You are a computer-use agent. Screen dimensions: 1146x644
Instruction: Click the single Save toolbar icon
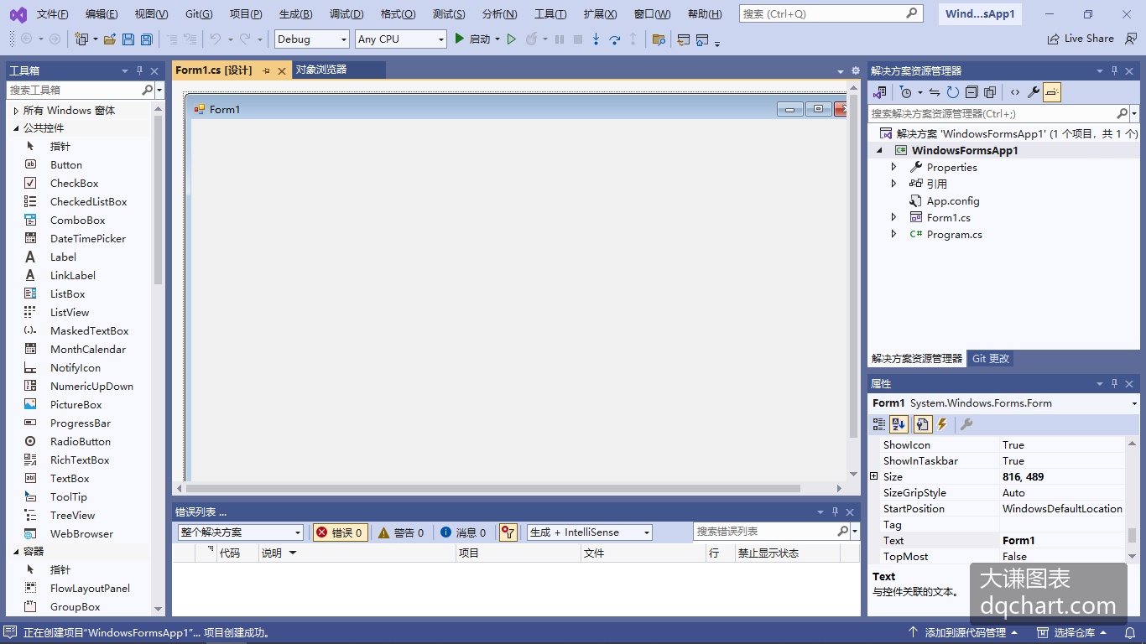pos(128,39)
